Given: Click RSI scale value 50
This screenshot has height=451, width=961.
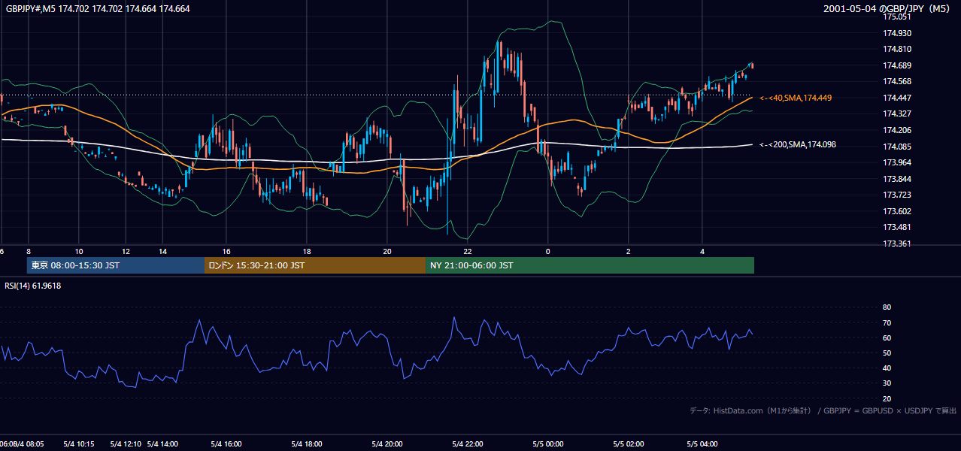Looking at the screenshot, I should pos(887,353).
